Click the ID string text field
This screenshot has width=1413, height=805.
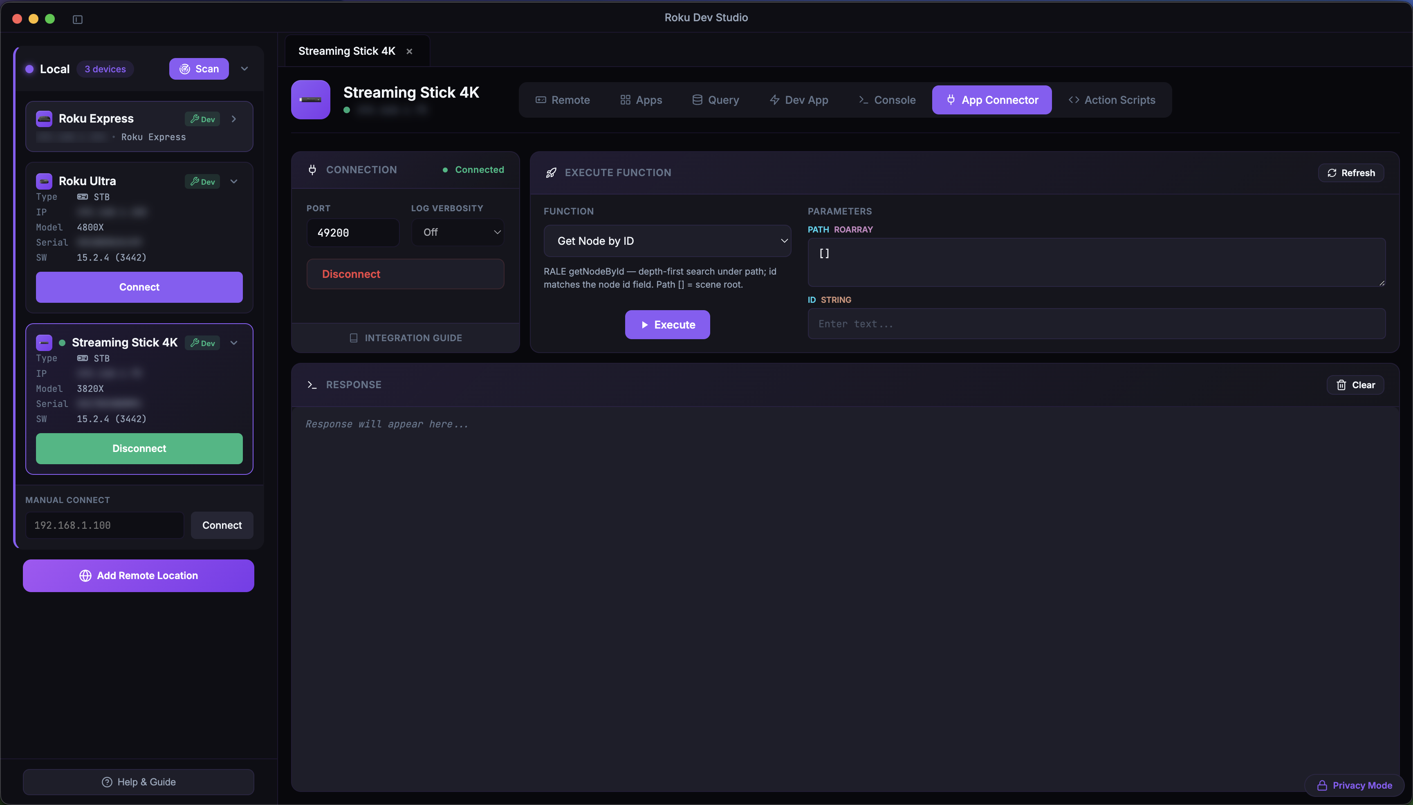1097,324
